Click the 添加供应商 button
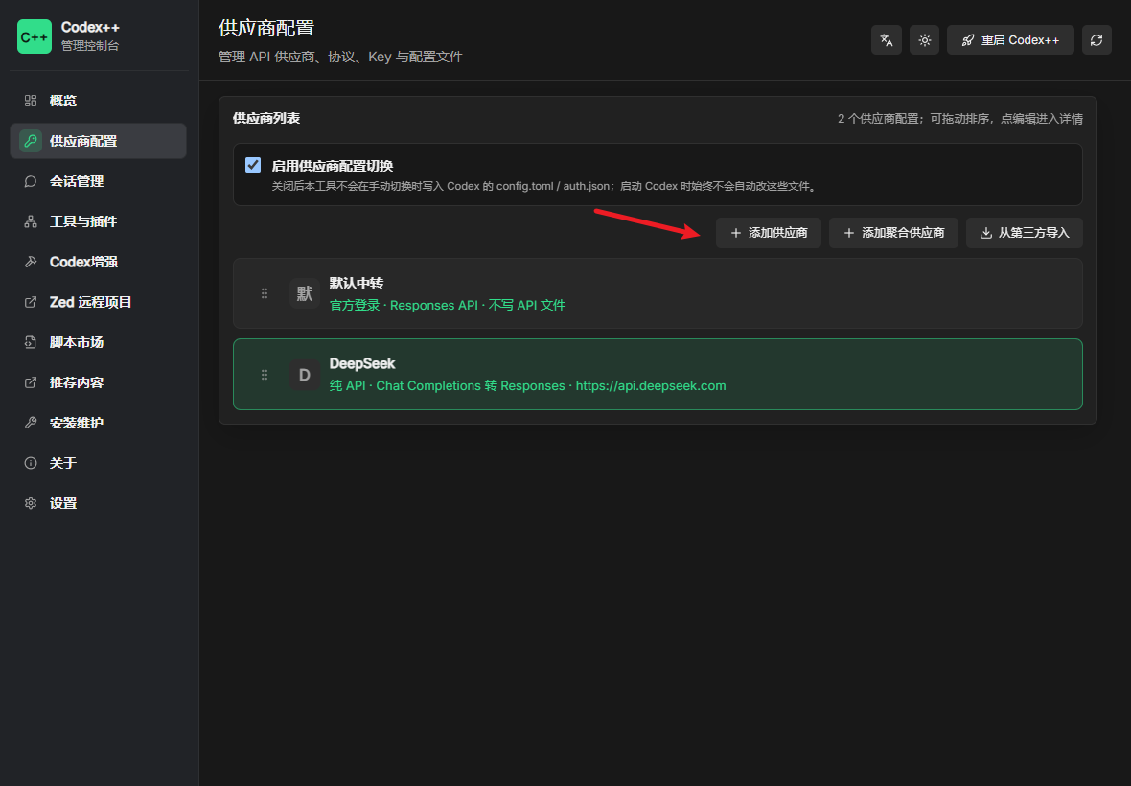This screenshot has width=1131, height=786. click(768, 233)
